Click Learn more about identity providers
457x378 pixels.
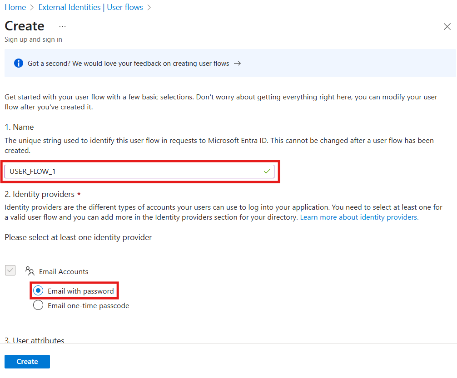pyautogui.click(x=359, y=217)
